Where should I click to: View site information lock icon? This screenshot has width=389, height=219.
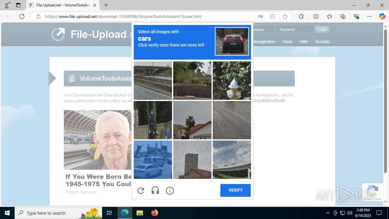38,16
